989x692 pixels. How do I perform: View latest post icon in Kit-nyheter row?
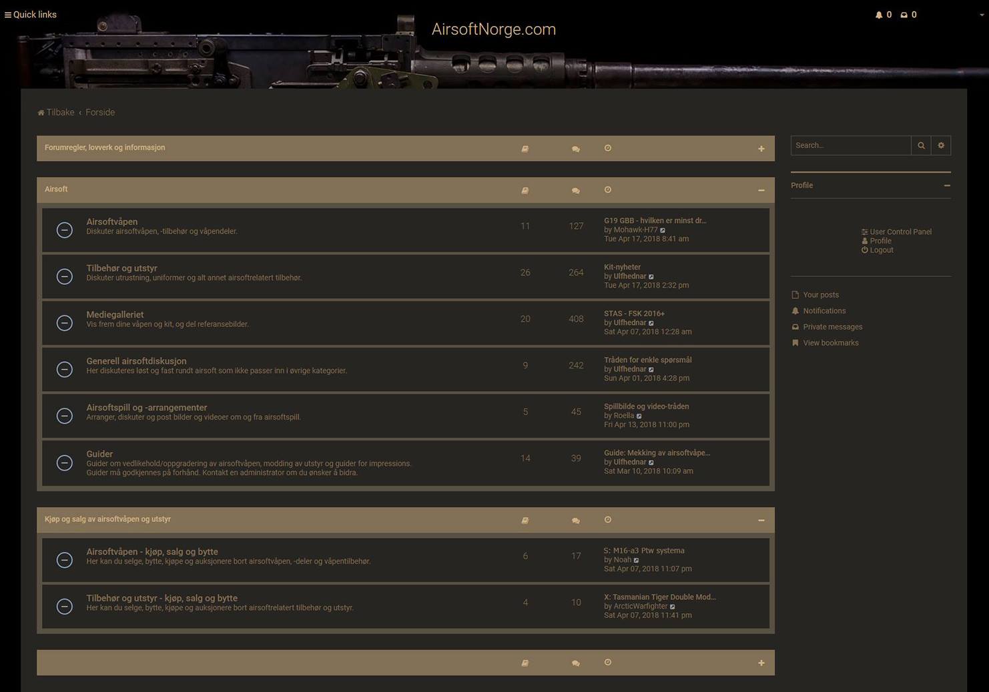[651, 277]
